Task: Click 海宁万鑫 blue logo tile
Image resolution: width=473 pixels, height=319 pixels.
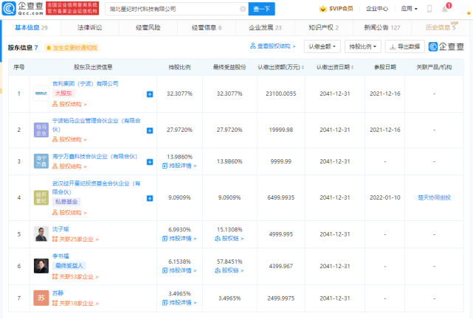Action: tap(41, 161)
